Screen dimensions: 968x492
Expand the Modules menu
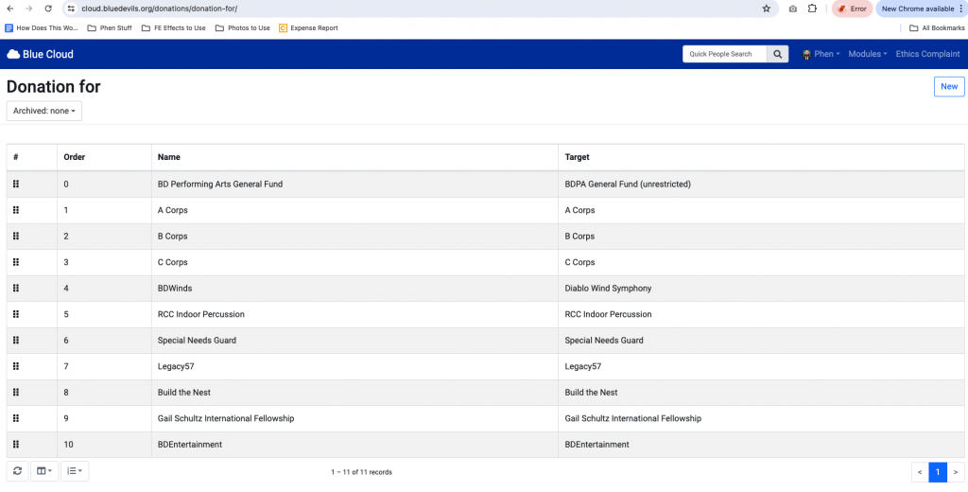(x=868, y=54)
